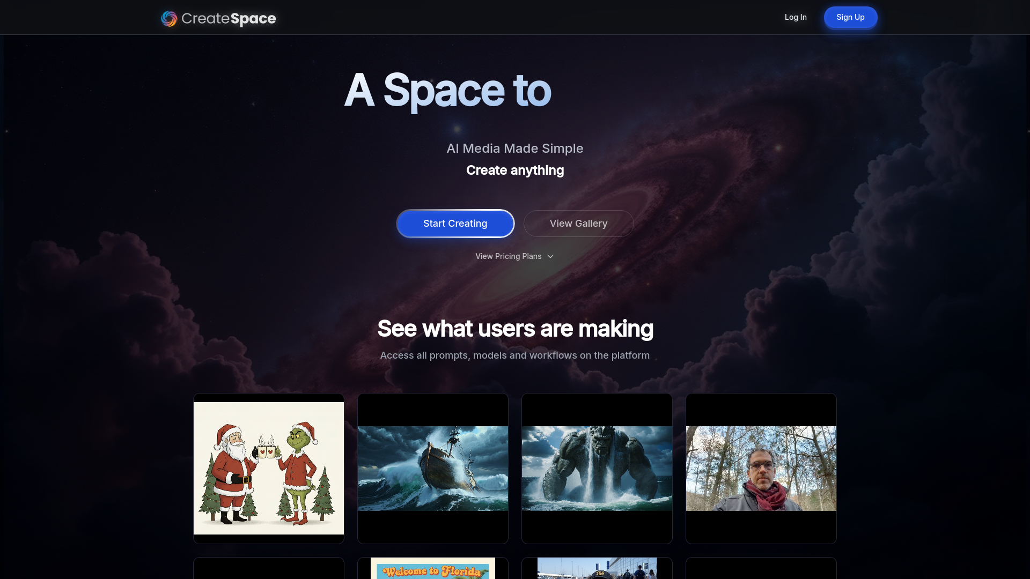Open the Welcome to Florida postcard thumbnail

[x=433, y=569]
